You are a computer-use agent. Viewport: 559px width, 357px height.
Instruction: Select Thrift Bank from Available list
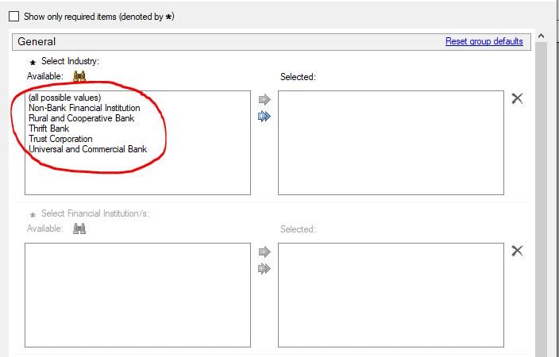[48, 129]
